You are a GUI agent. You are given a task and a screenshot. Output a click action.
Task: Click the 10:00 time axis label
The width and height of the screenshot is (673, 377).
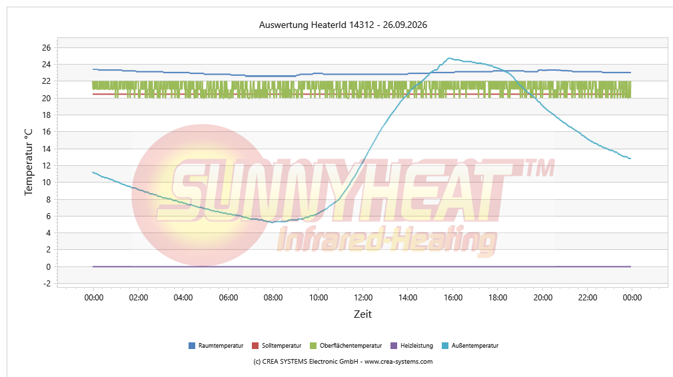319,298
